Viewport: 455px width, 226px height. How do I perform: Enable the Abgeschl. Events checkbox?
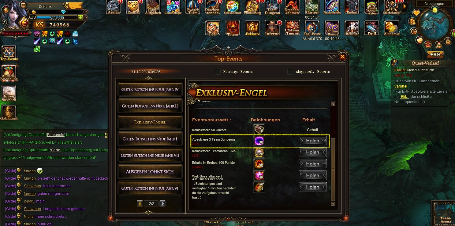290,72
